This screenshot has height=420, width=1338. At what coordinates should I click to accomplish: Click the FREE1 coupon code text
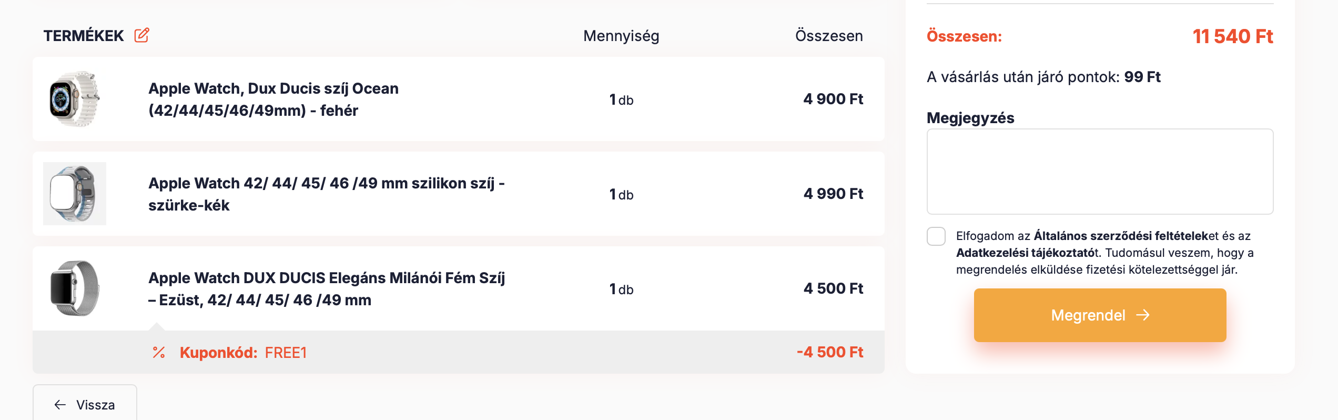coord(286,353)
